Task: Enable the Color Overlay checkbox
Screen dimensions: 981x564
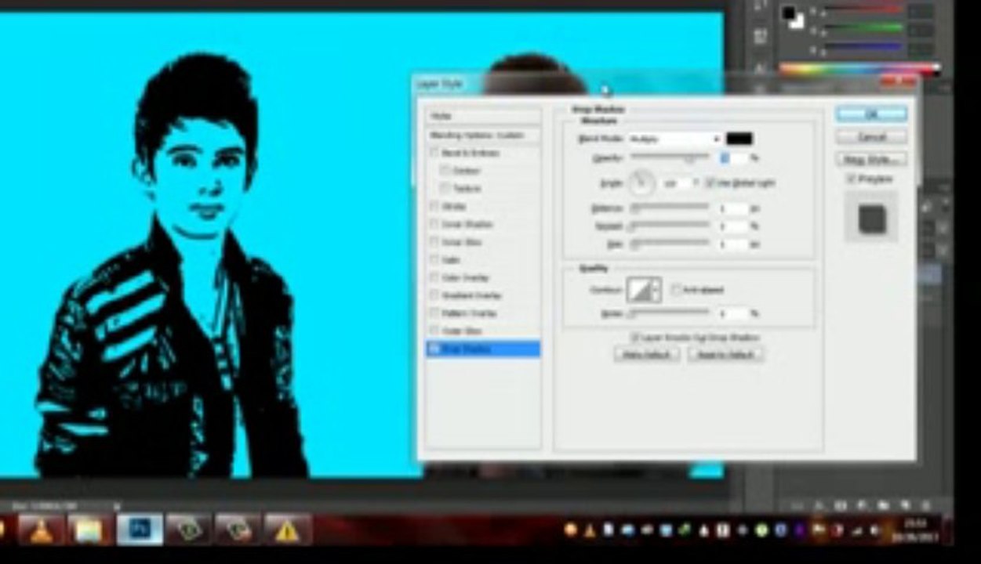Action: tap(434, 278)
